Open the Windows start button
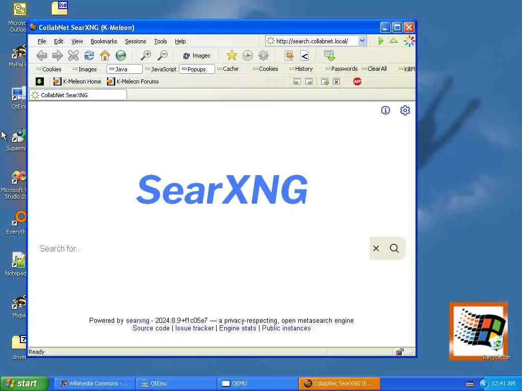This screenshot has height=391, width=522. pyautogui.click(x=24, y=383)
